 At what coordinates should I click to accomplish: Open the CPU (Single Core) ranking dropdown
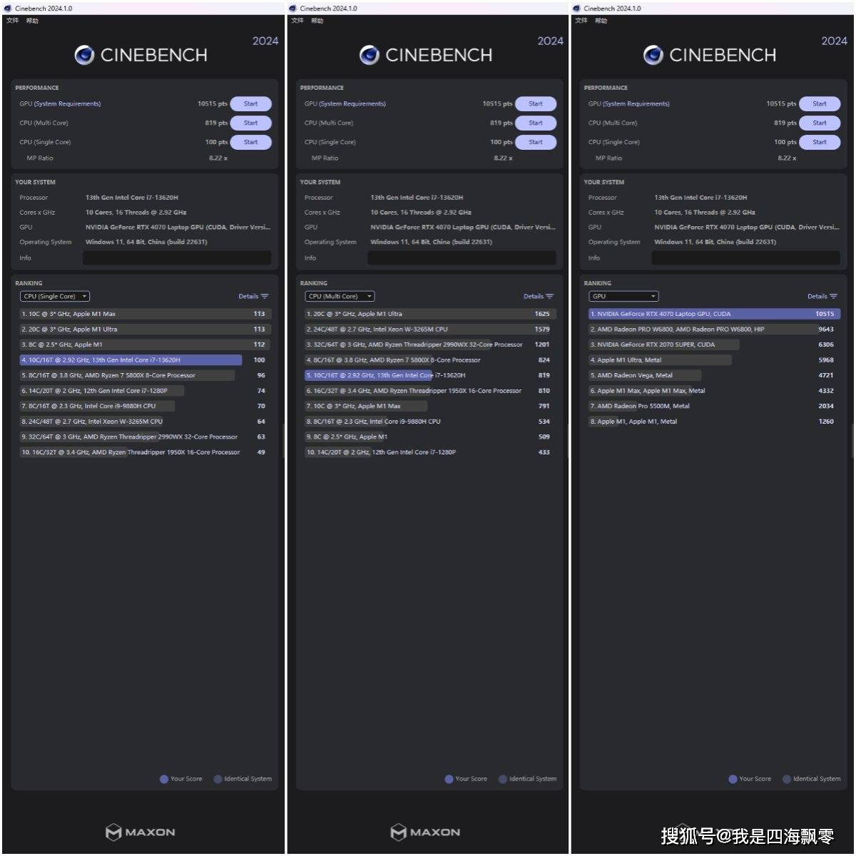coord(55,297)
